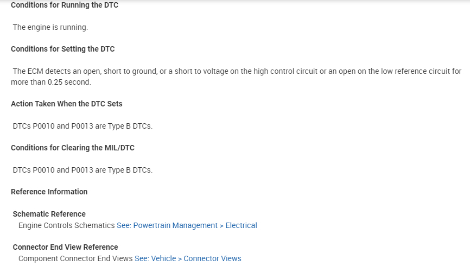The height and width of the screenshot is (272, 470).
Task: Open the Powertrain Management > Electrical link
Action: [187, 225]
